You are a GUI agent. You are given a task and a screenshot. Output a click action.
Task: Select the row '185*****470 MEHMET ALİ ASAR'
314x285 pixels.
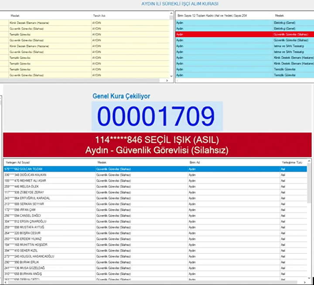tap(155, 181)
